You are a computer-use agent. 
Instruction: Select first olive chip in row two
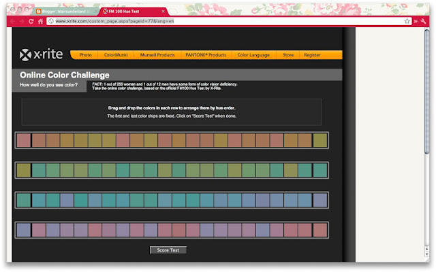point(24,170)
